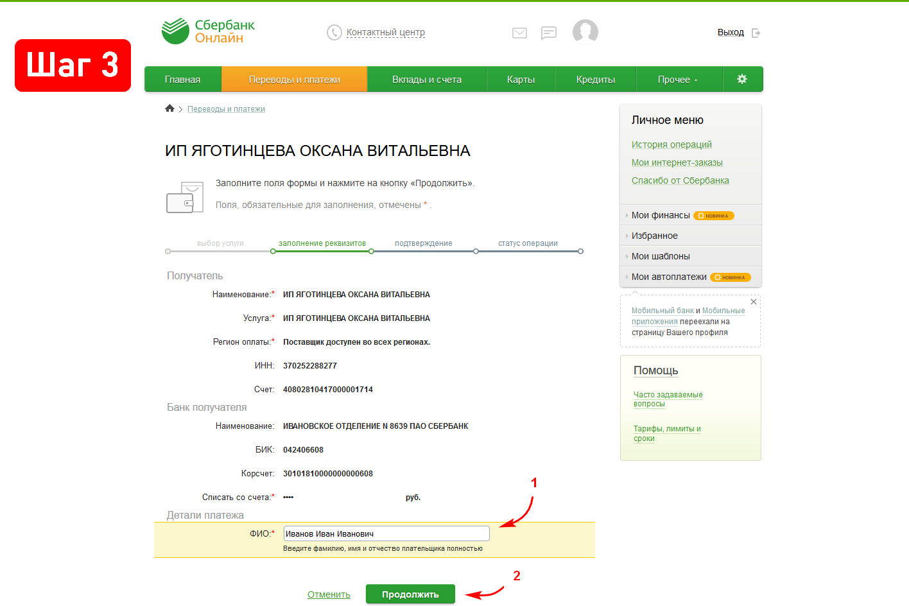Close the Мобильный банк notification box
909x606 pixels.
click(754, 302)
